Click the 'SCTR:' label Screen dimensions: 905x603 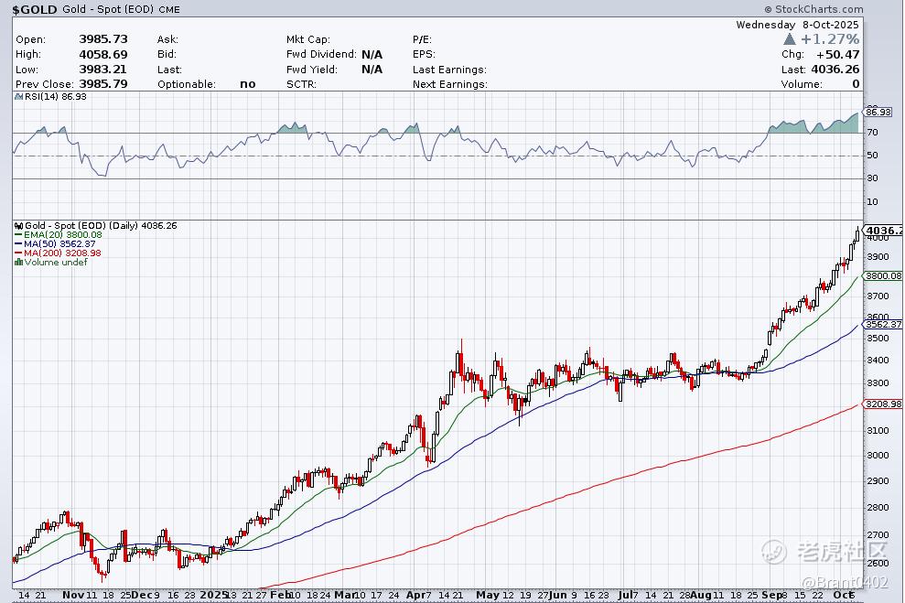[301, 84]
